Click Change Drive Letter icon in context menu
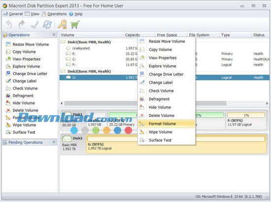Viewport: 271px width, 202px height. click(x=142, y=74)
